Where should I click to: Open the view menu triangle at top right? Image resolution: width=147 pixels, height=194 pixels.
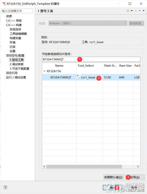(x=143, y=11)
